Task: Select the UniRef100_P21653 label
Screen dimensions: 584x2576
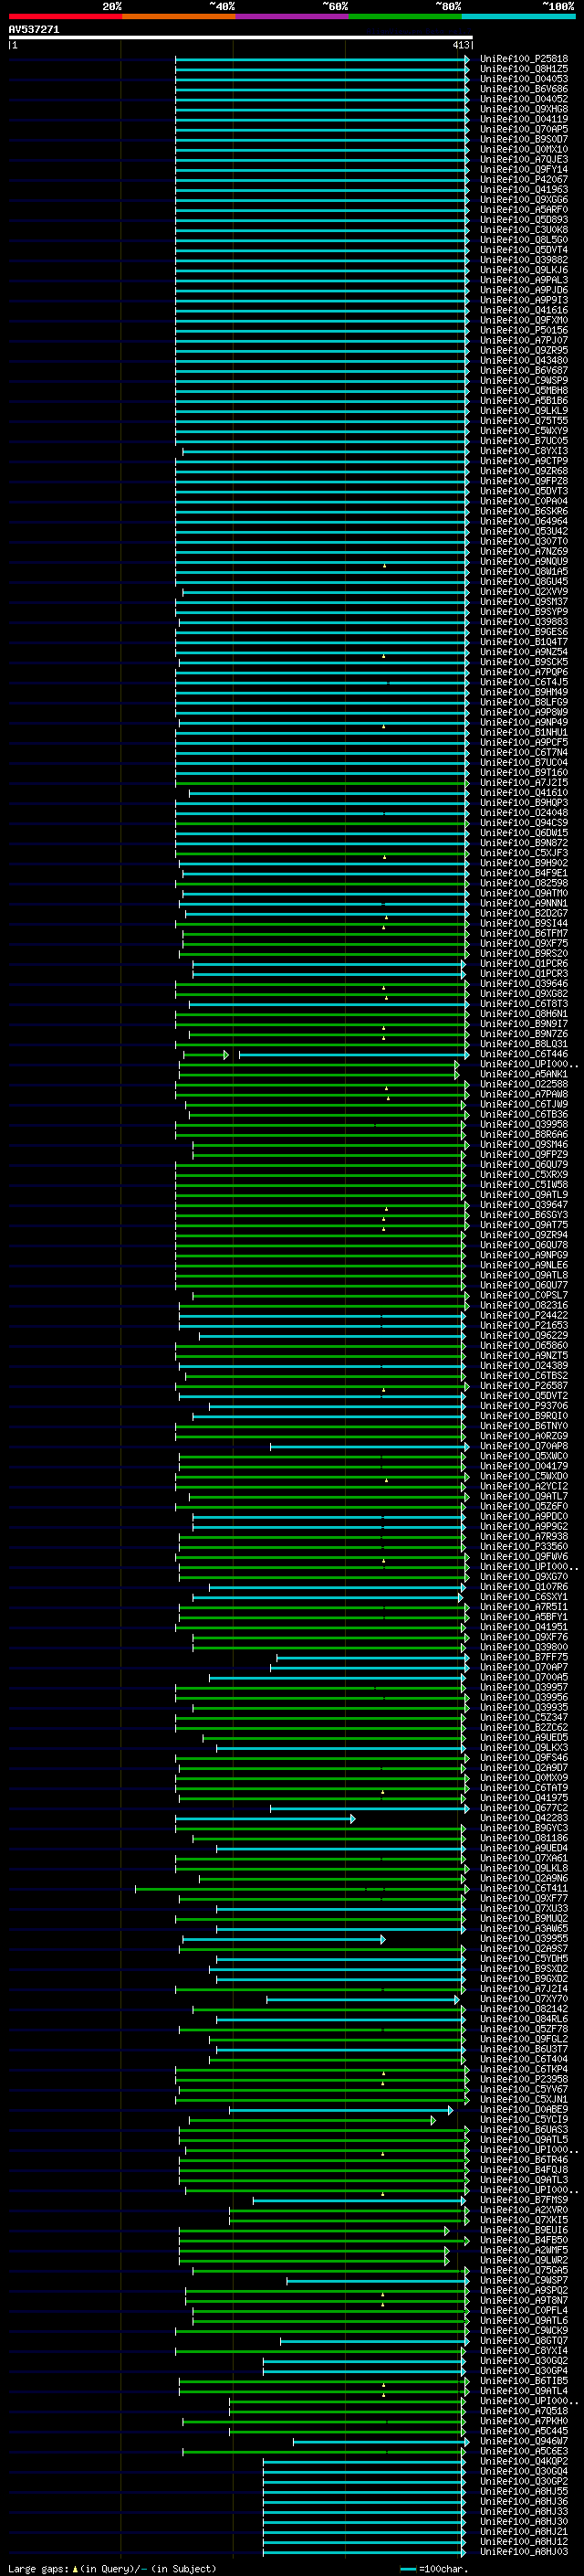Action: click(524, 1325)
